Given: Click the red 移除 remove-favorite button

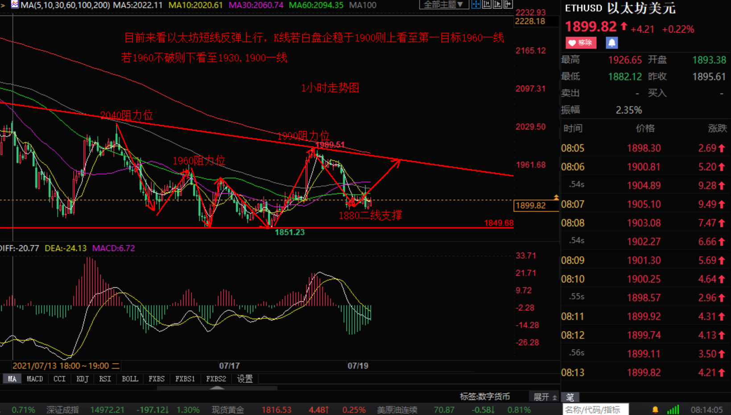Looking at the screenshot, I should (x=581, y=43).
